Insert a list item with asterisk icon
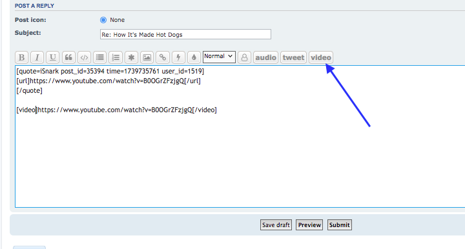Viewport: 465px width, 249px height. point(131,57)
